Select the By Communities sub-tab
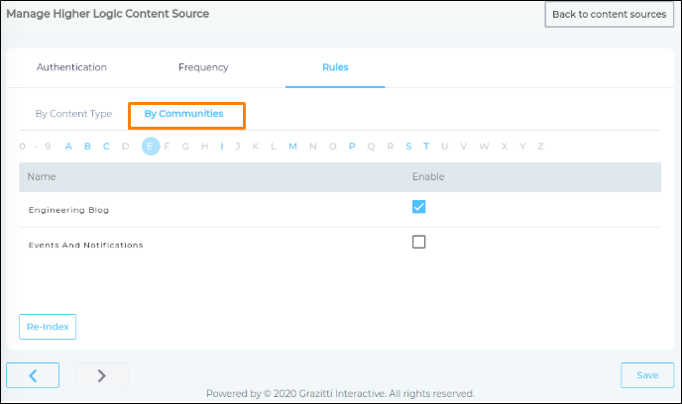The height and width of the screenshot is (404, 682). (x=183, y=114)
